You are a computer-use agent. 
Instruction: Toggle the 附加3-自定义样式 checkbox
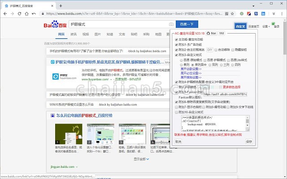(x=176, y=55)
